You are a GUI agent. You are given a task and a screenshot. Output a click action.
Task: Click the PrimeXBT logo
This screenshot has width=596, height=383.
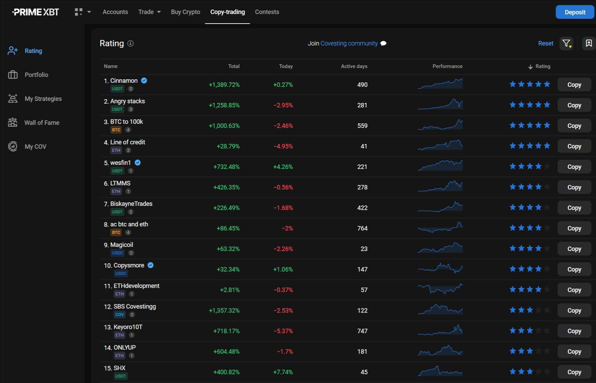click(36, 12)
